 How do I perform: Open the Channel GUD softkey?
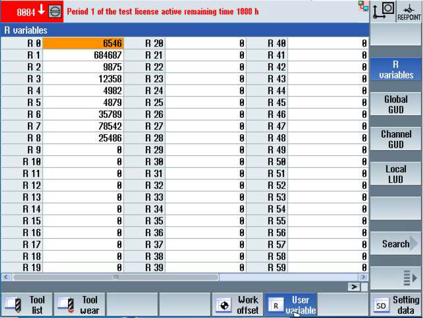point(396,139)
